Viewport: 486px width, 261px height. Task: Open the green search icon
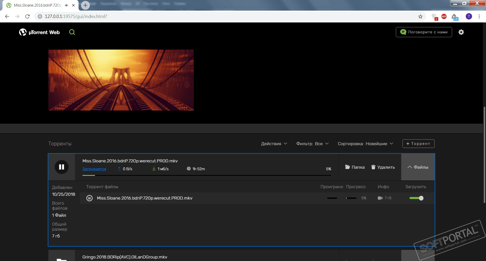coord(72,32)
